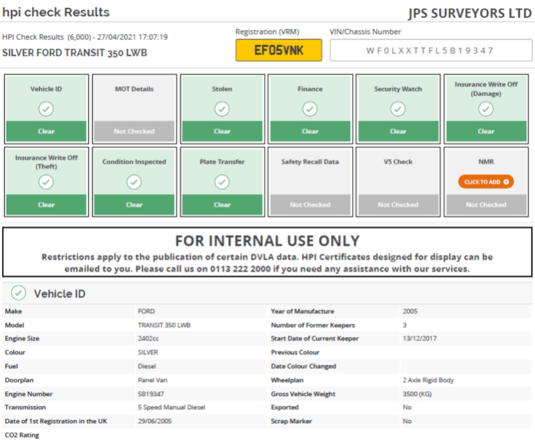The image size is (535, 446).
Task: Click the Clear status under Security Watch
Action: tap(398, 131)
